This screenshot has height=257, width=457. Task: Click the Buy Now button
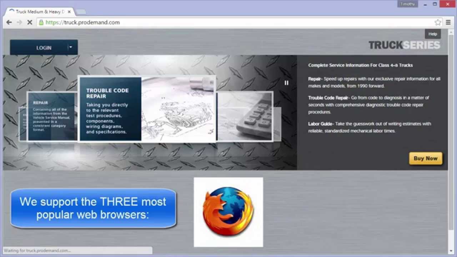426,158
